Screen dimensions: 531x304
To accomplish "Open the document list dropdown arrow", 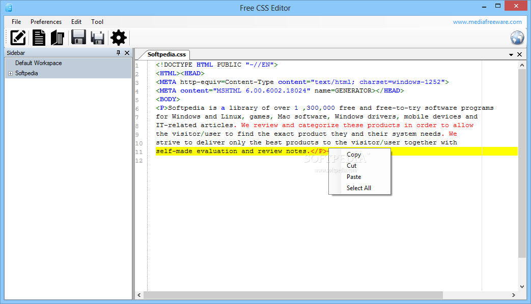I will [511, 54].
